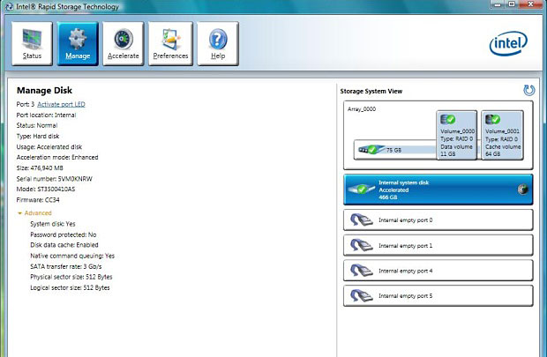Click the Usage Accelerated disk text
Image resolution: width=547 pixels, height=357 pixels.
(x=49, y=147)
